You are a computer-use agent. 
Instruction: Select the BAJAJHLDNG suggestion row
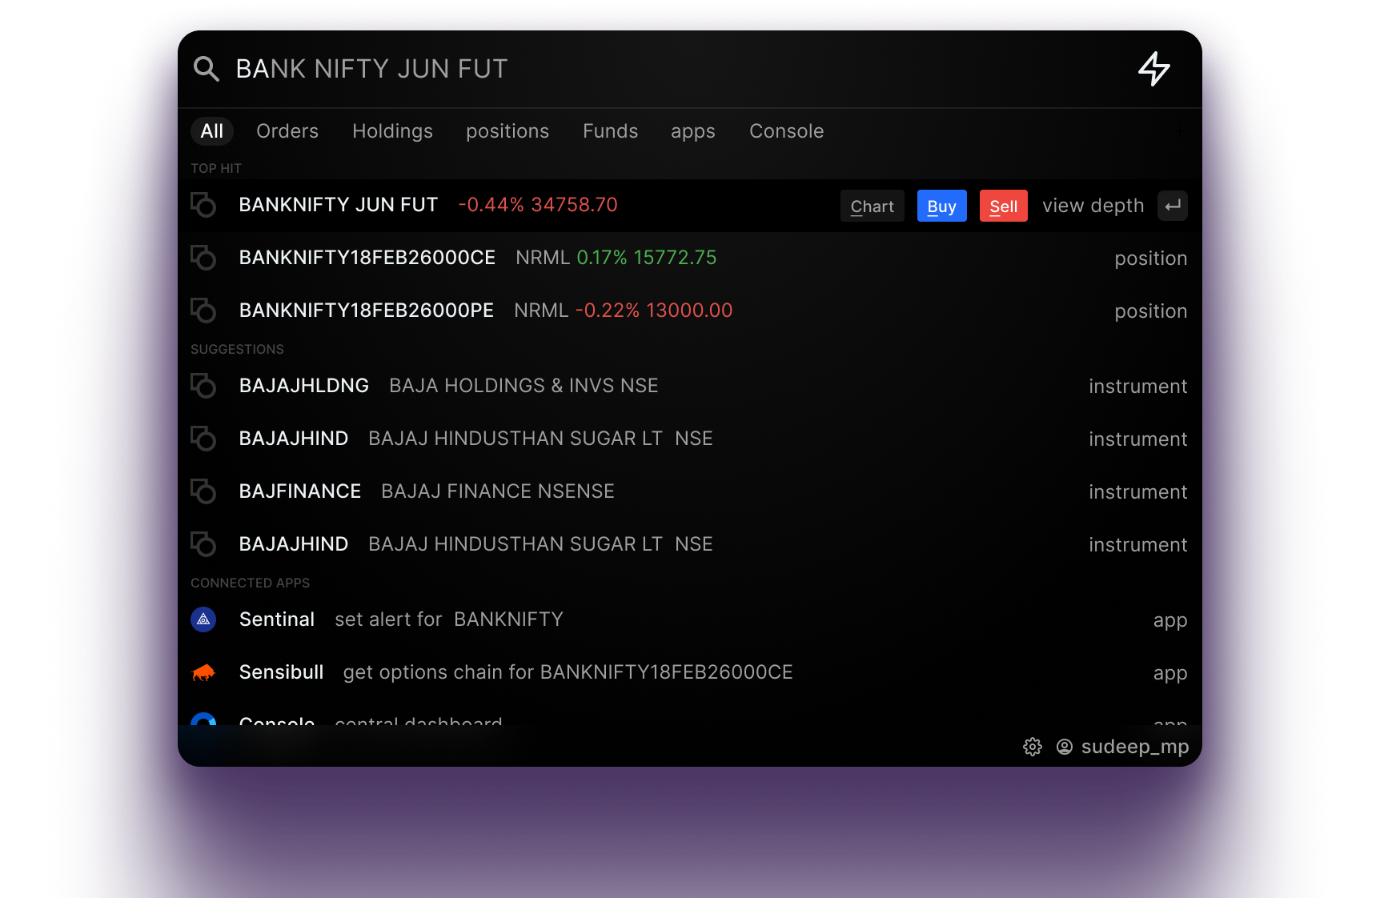(304, 385)
